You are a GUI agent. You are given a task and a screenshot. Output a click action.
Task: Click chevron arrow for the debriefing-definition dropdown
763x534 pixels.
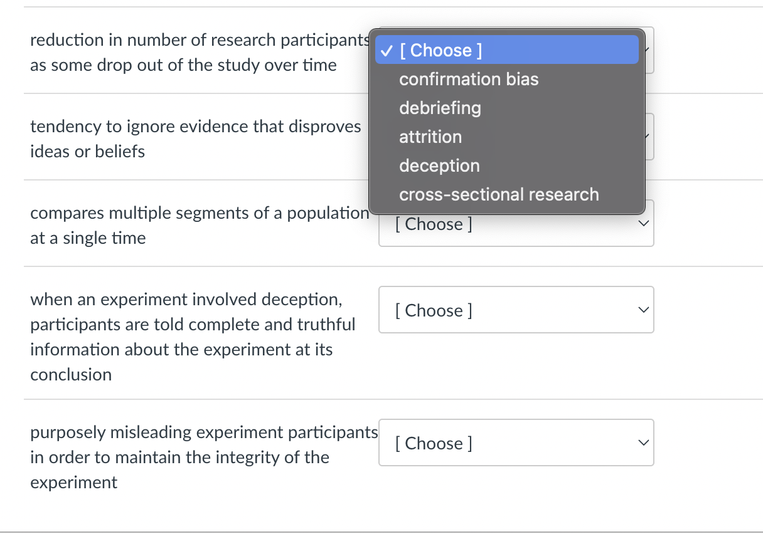point(641,310)
